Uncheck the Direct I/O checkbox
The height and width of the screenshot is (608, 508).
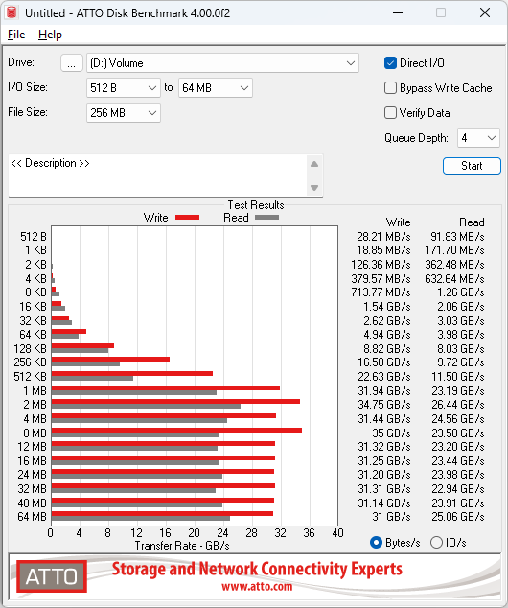390,63
